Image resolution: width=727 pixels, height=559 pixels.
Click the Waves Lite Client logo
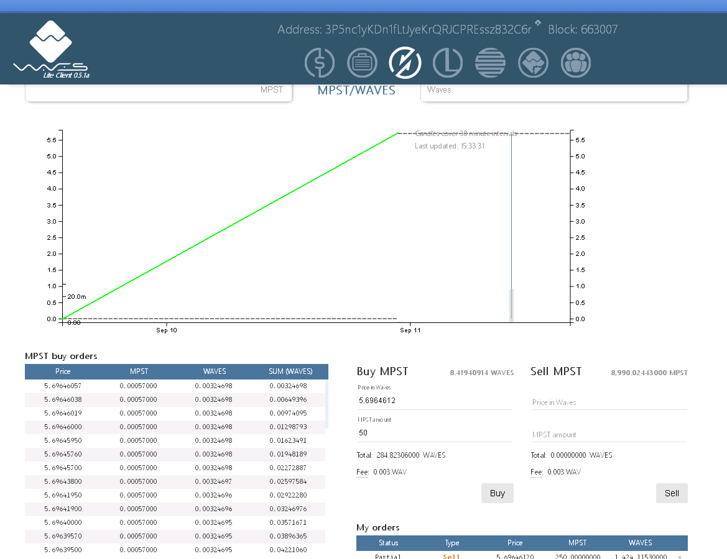tap(51, 49)
